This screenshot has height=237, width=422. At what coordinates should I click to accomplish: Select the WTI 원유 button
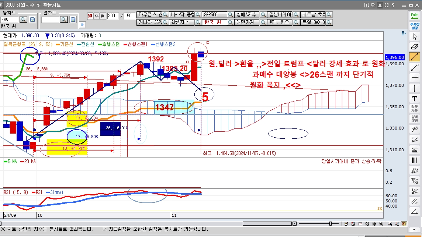(x=280, y=22)
